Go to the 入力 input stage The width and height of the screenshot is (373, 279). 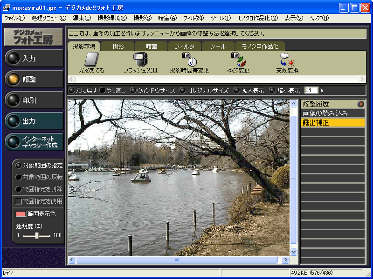click(x=34, y=59)
